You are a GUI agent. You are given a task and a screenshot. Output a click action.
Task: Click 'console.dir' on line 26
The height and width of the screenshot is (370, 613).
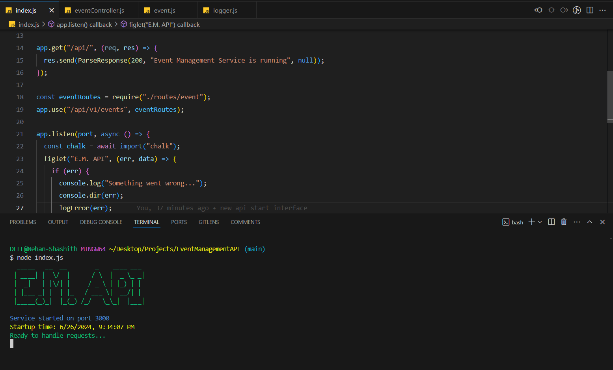coord(80,196)
